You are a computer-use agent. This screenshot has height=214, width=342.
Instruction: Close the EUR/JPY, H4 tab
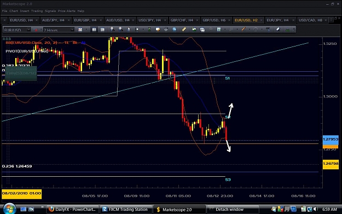pyautogui.click(x=293, y=20)
